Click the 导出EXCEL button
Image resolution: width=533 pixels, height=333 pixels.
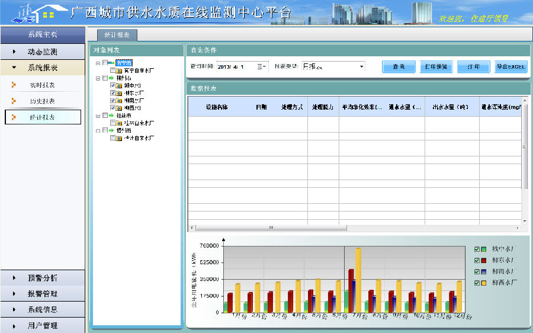tap(510, 67)
